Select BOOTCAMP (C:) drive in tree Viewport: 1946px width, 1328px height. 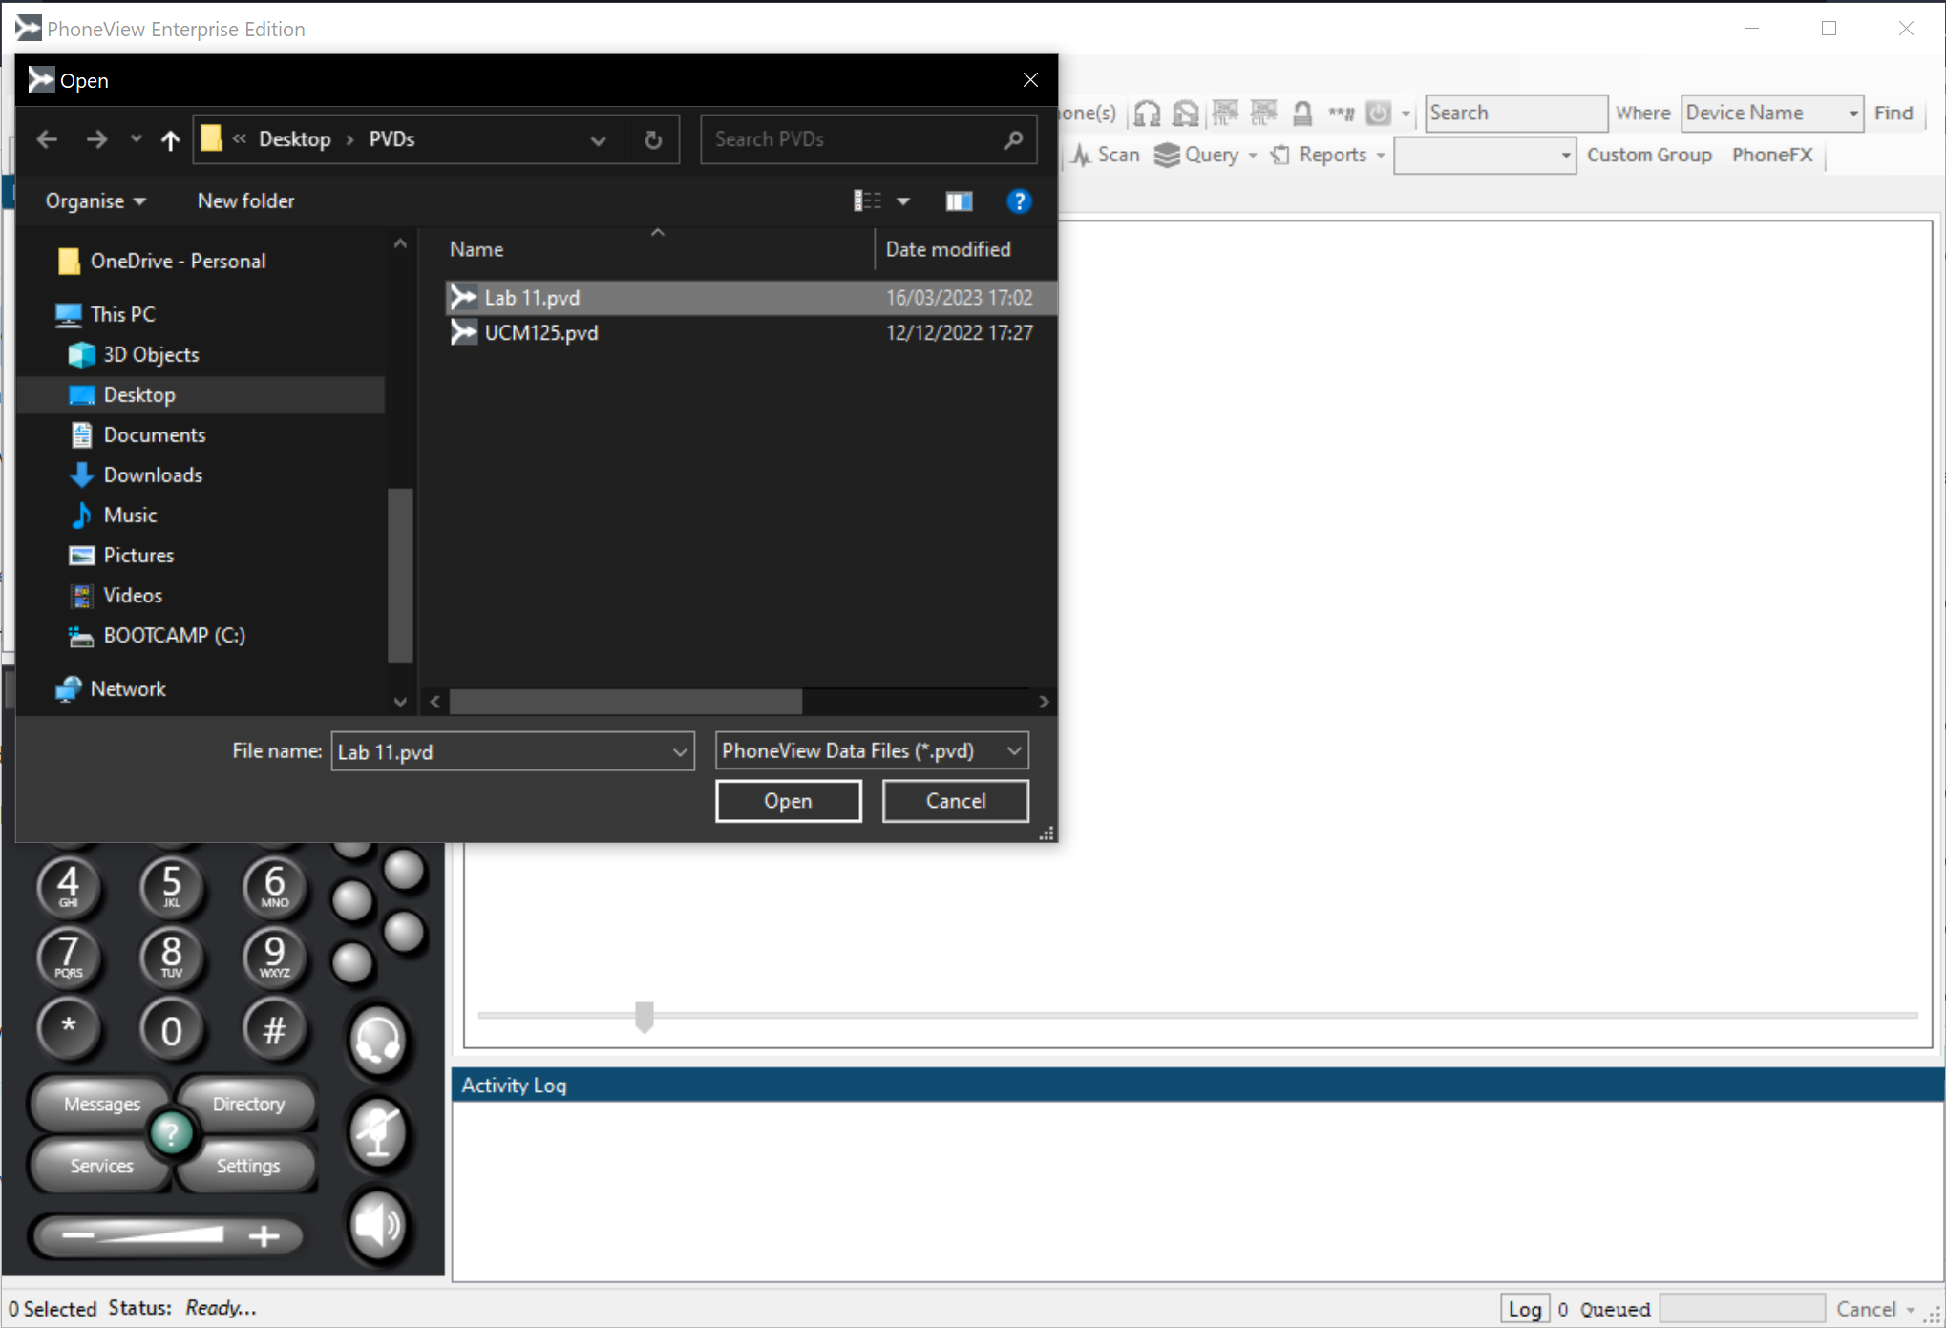coord(174,635)
